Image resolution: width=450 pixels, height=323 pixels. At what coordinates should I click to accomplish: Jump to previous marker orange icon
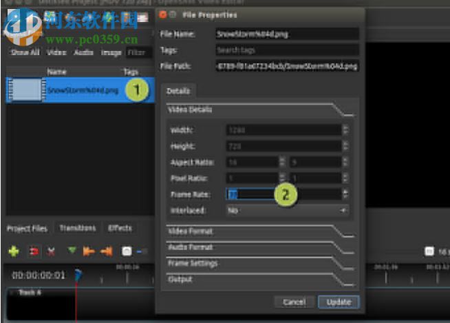[89, 251]
